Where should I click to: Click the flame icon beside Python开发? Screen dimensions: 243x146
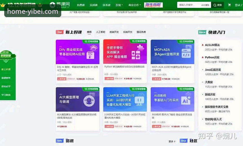point(203,57)
